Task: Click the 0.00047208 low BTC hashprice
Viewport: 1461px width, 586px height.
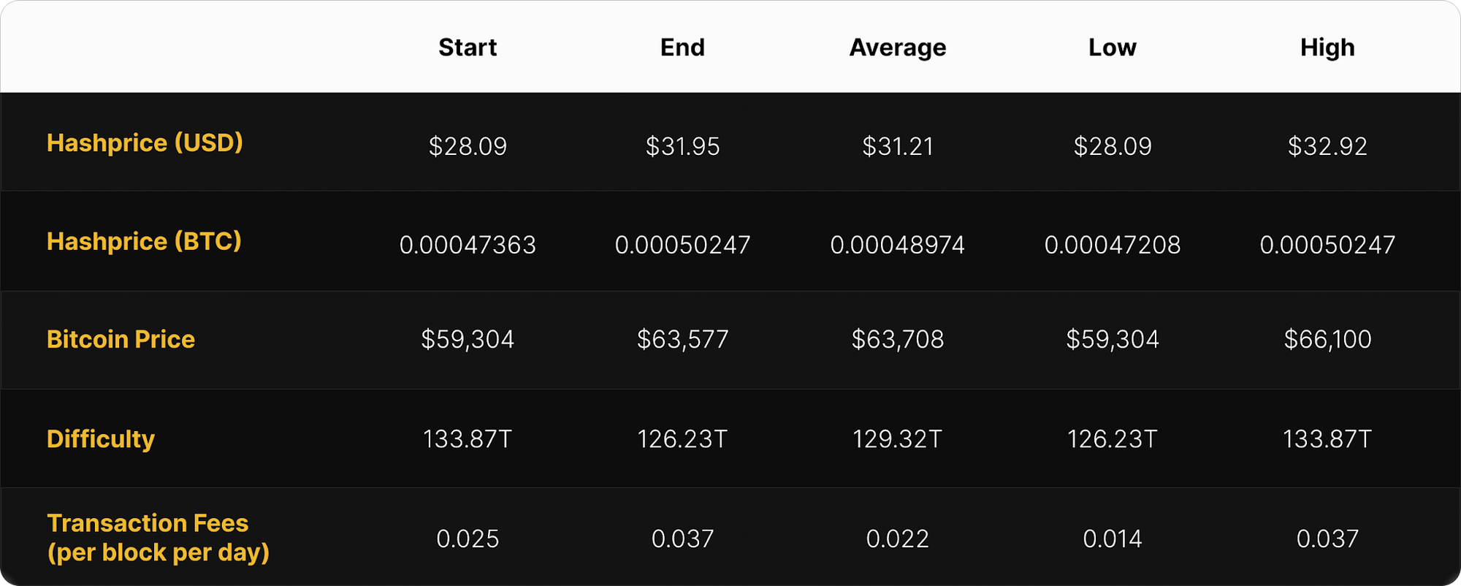Action: [1113, 245]
